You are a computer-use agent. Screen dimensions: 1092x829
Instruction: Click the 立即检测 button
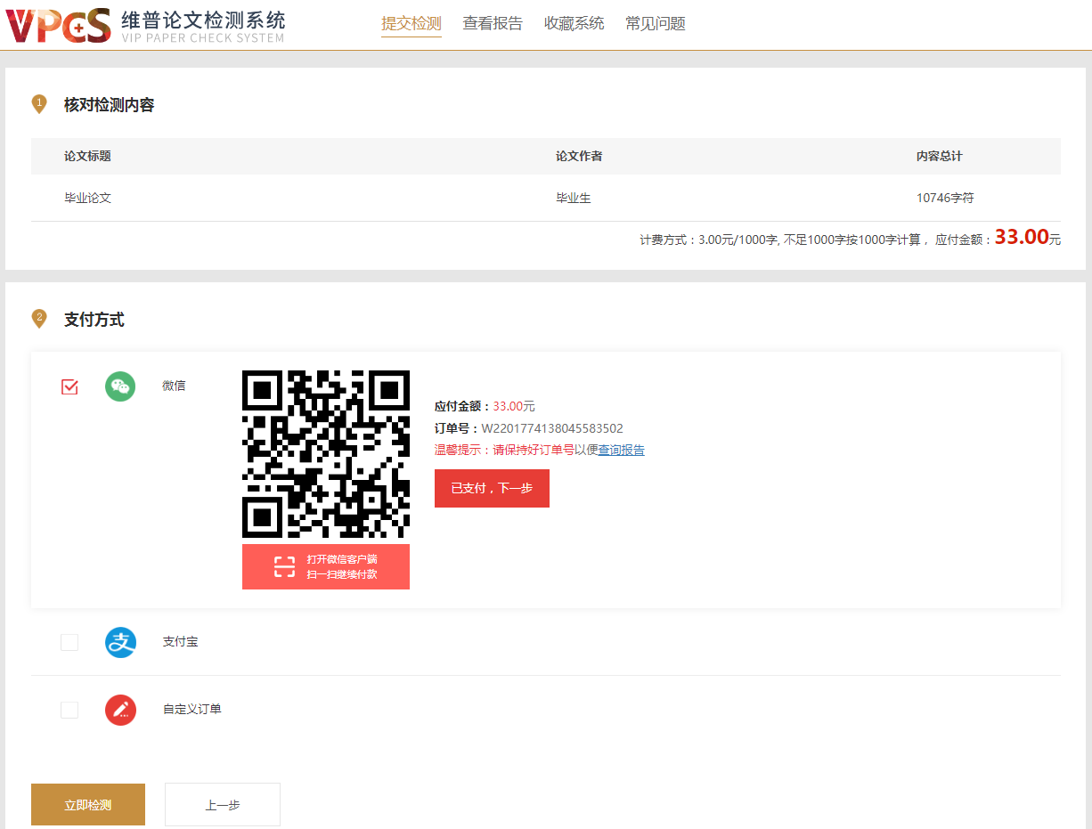pos(88,805)
